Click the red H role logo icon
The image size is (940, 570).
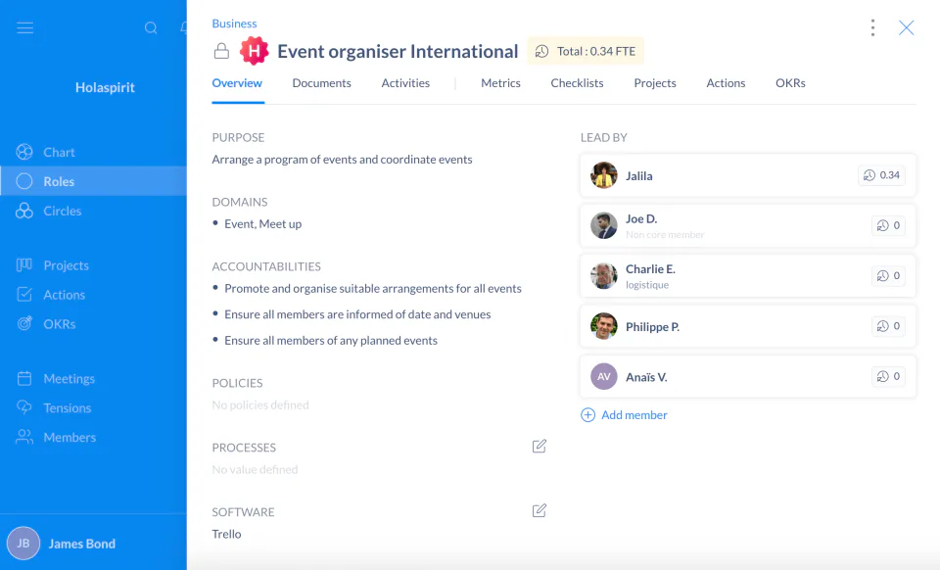(255, 51)
